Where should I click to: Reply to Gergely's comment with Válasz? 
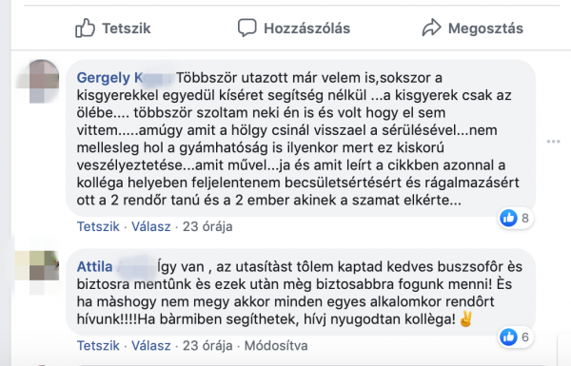(x=150, y=226)
